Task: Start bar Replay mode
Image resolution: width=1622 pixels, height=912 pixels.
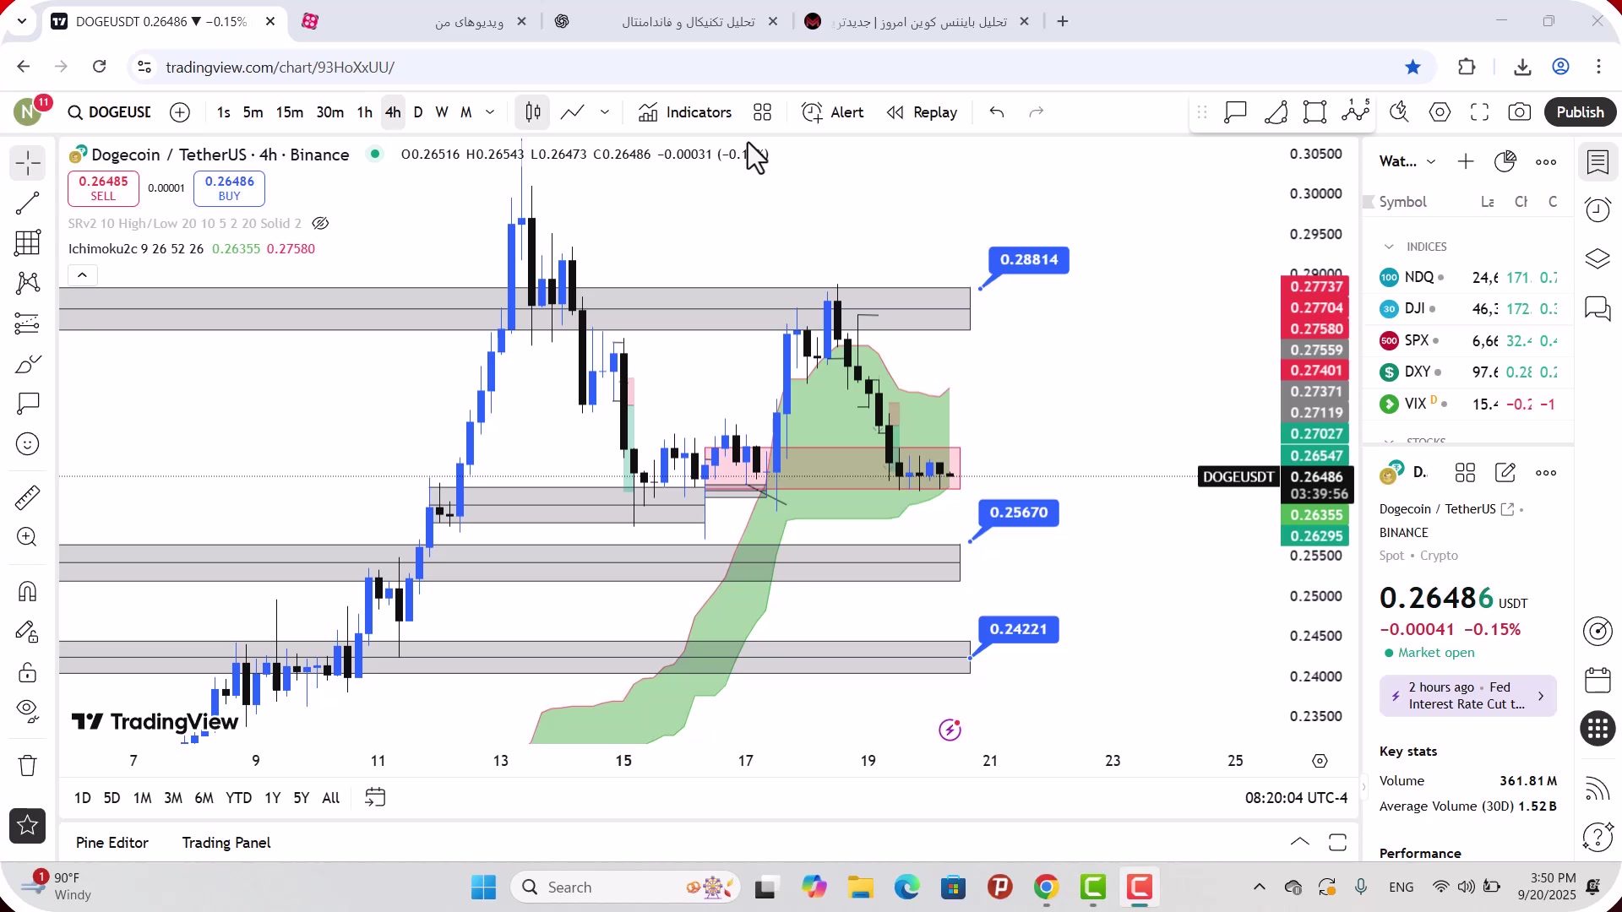Action: point(922,112)
